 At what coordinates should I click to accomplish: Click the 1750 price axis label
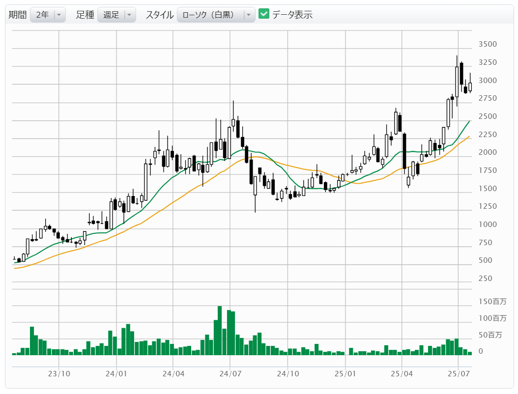tap(488, 171)
